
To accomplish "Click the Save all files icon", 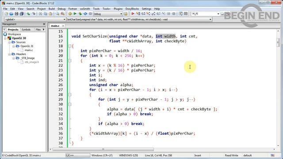I will tap(22, 14).
